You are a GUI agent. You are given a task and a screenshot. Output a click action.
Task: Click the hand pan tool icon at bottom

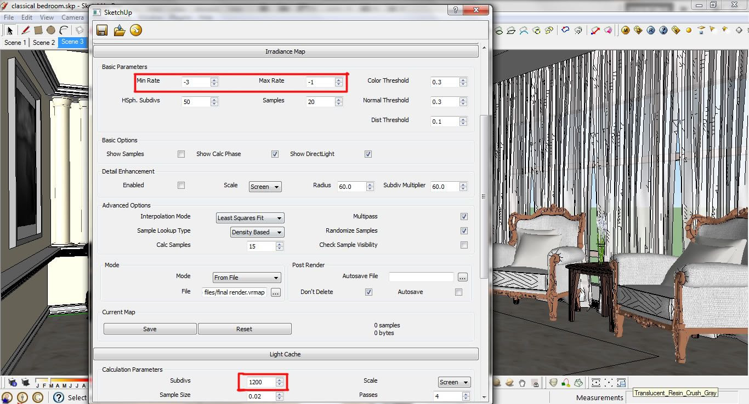click(x=523, y=382)
